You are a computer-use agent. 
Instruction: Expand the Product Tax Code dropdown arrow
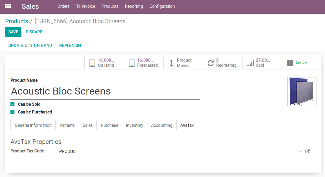pos(301,151)
